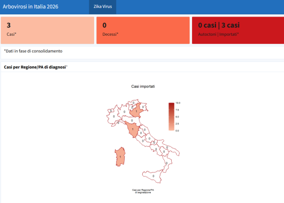Click 'Casi per Regione/PA di segnalazione' caption
284x203 pixels.
(x=143, y=191)
